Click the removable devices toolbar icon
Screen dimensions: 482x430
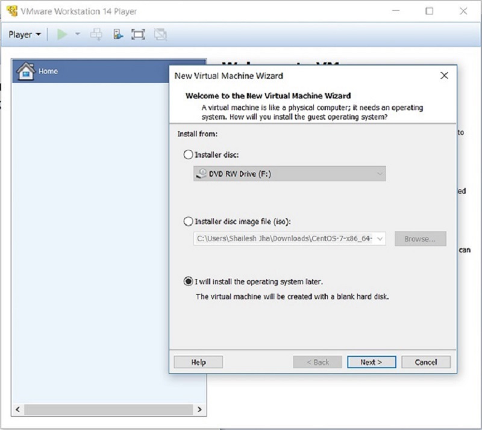coord(117,34)
